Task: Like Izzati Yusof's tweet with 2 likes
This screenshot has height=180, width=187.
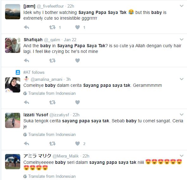Action: click(x=78, y=144)
